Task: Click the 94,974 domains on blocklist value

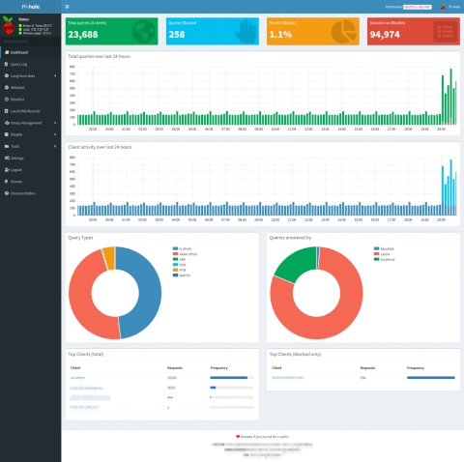Action: click(x=385, y=35)
